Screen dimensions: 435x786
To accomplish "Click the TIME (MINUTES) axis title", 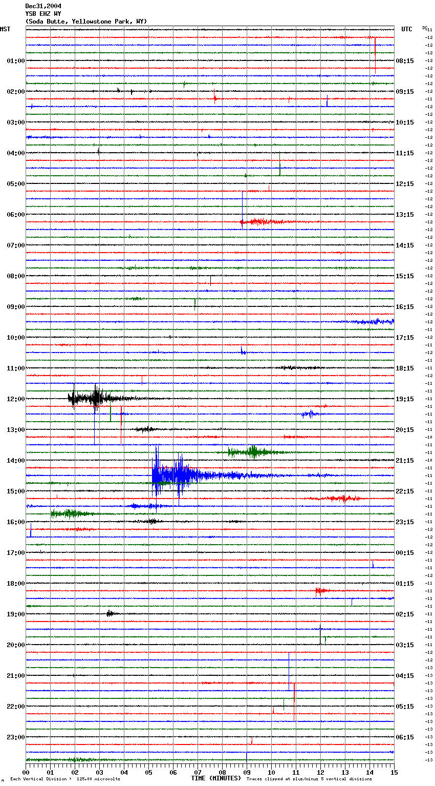I will click(216, 778).
